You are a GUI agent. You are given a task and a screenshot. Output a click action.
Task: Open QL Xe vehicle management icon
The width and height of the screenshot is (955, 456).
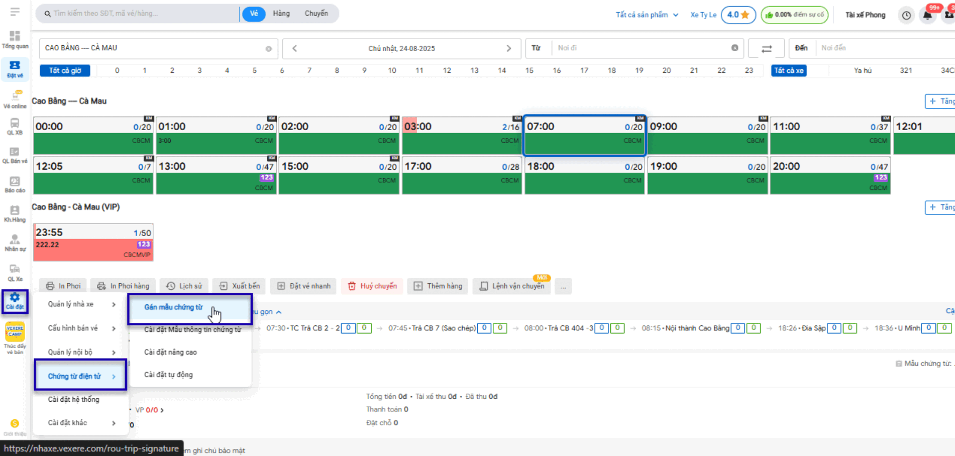pyautogui.click(x=15, y=273)
